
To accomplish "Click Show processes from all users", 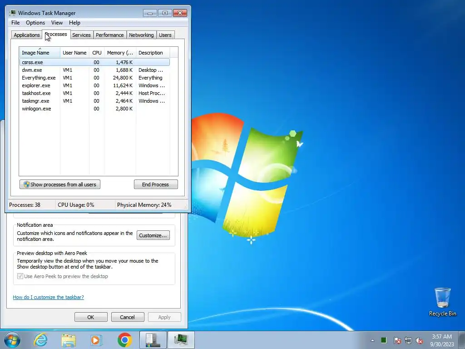I will pyautogui.click(x=60, y=184).
